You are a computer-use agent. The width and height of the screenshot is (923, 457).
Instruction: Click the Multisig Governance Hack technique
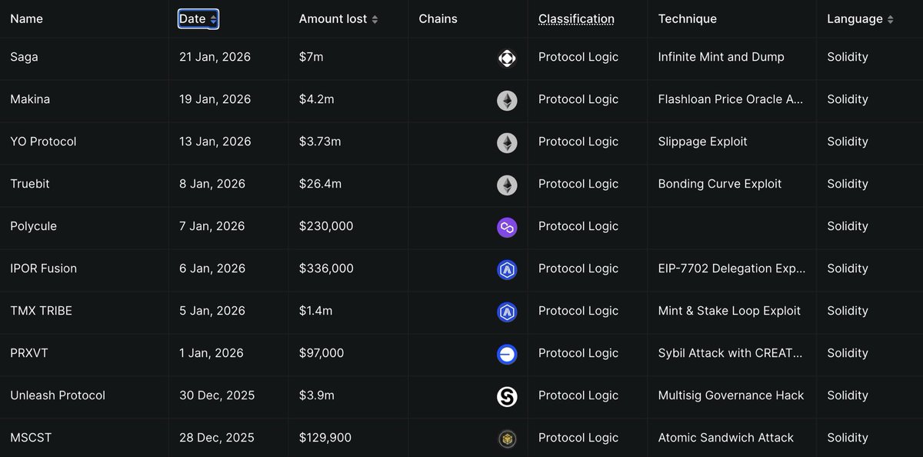[x=731, y=395]
